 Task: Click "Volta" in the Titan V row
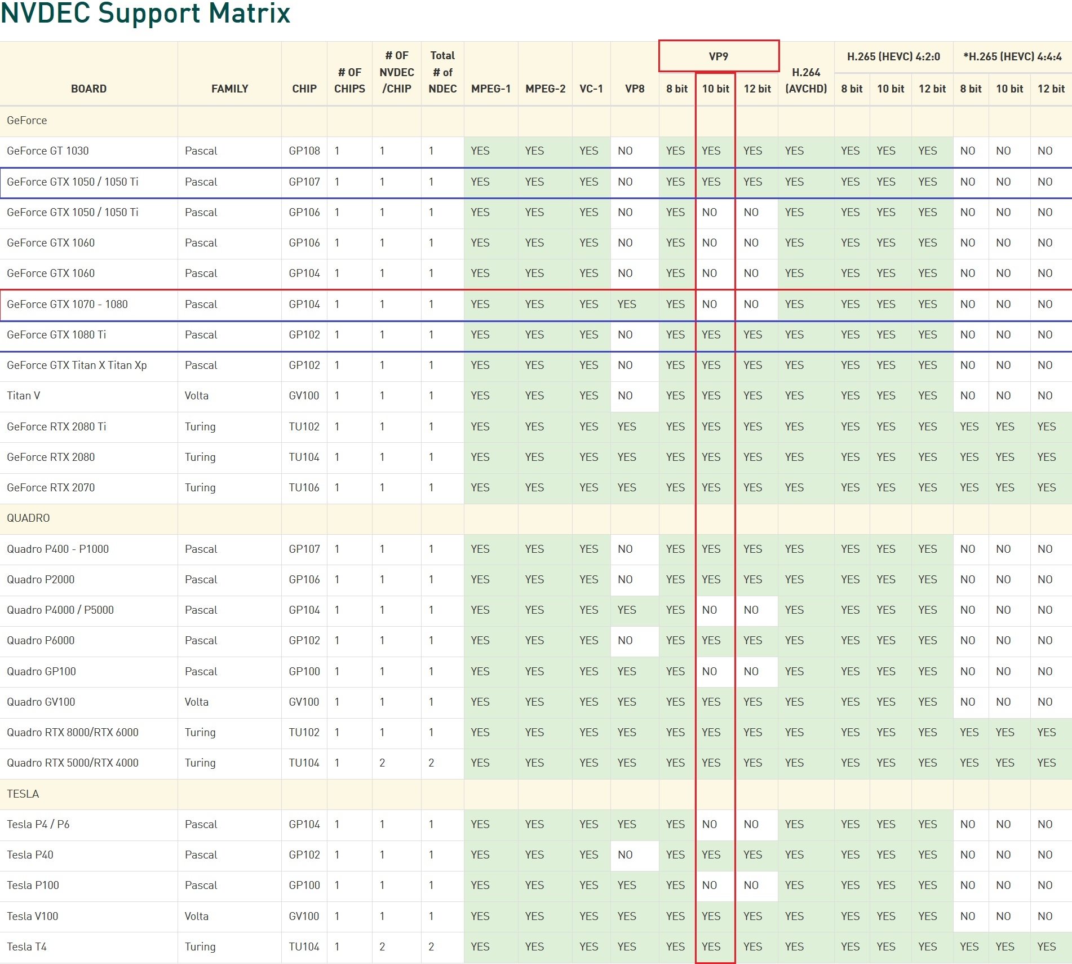197,395
